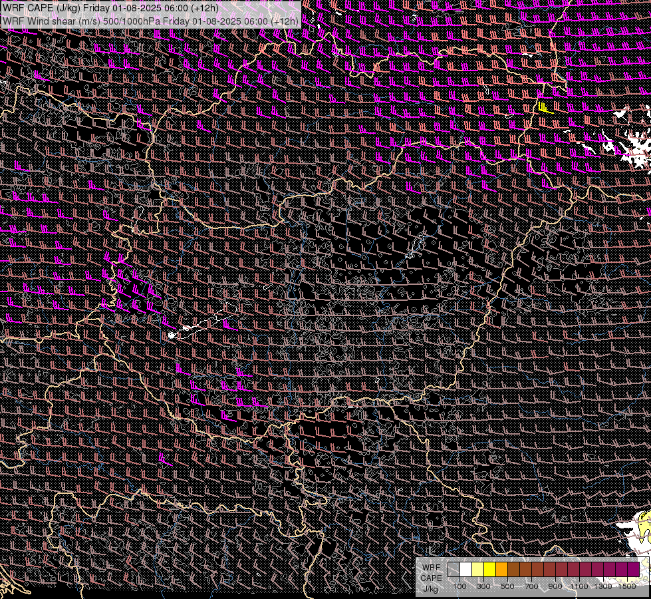The width and height of the screenshot is (651, 599).
Task: Select the pale yellow legend swatch
Action: [x=478, y=570]
